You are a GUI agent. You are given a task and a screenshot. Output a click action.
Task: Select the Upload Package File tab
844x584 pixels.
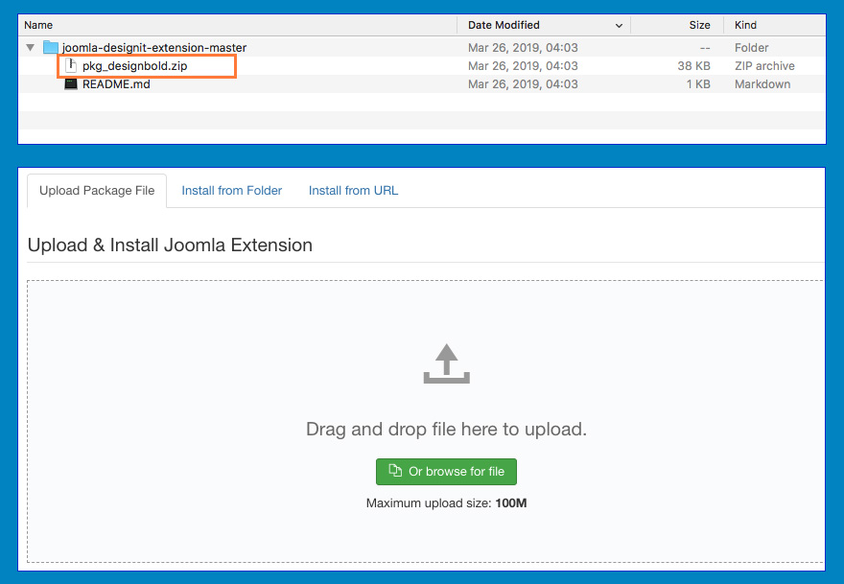[x=96, y=190]
